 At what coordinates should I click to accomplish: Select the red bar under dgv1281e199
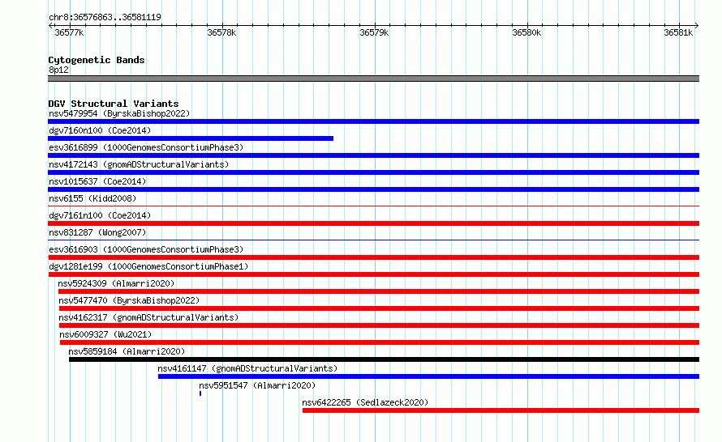click(373, 274)
